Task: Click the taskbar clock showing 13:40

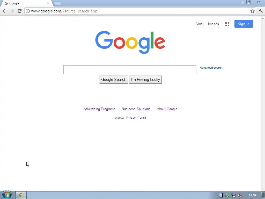Action: pos(252,195)
